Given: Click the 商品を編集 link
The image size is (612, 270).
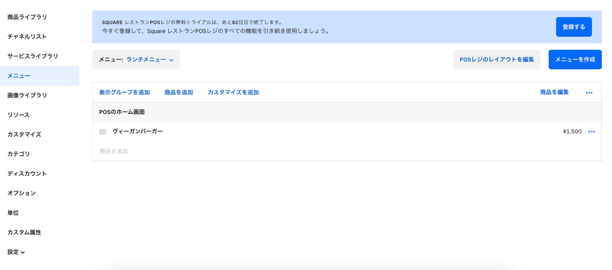Looking at the screenshot, I should click(x=554, y=92).
